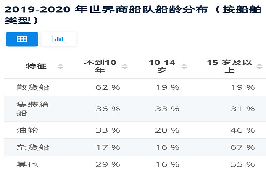Switch to the table view
Viewport: 266px width, 172px height.
pyautogui.click(x=22, y=39)
